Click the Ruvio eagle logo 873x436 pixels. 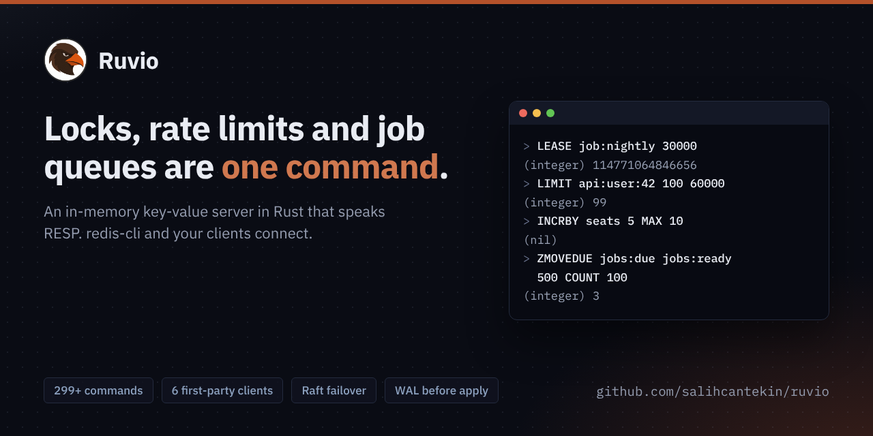tap(65, 60)
